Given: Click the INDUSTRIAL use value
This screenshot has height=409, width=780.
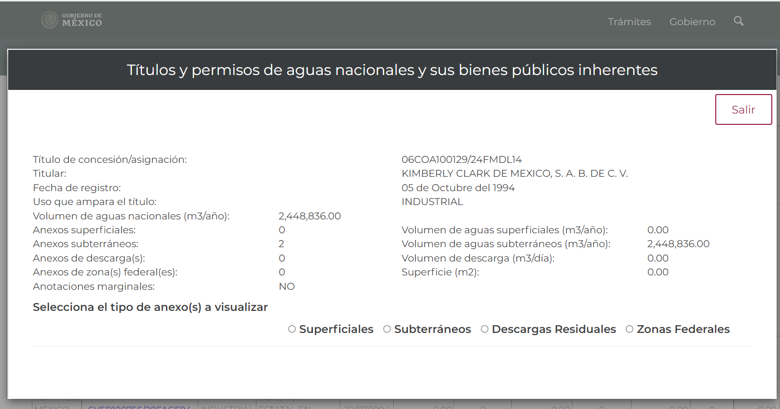Looking at the screenshot, I should [x=432, y=202].
